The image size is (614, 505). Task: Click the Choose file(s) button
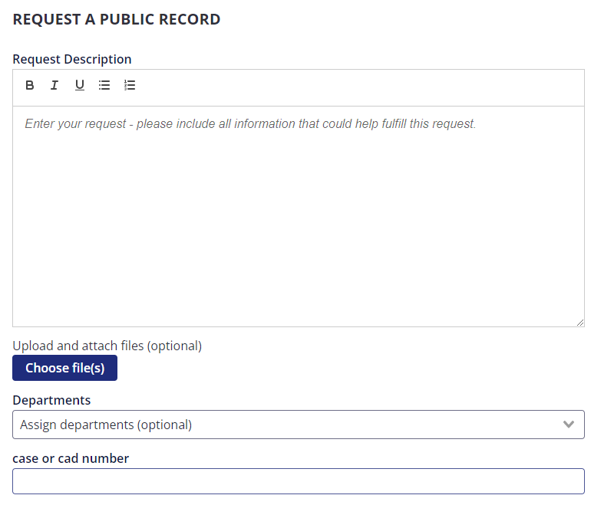click(65, 368)
